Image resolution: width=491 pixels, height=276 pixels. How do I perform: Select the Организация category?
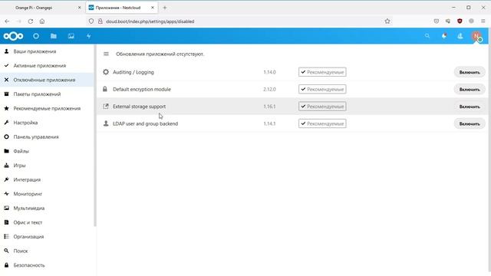[x=47, y=236]
